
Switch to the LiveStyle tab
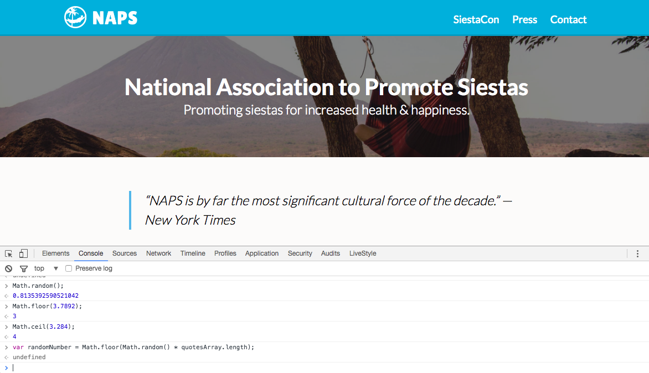click(x=363, y=253)
